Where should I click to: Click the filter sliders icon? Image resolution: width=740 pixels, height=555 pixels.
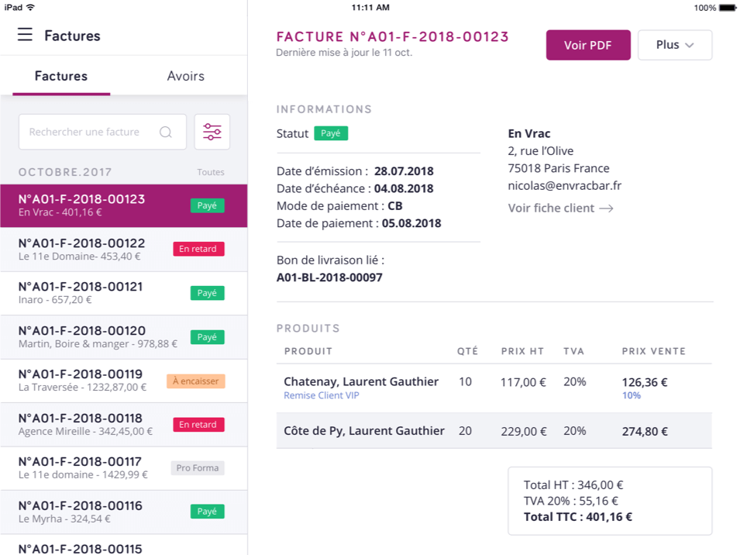tap(212, 132)
